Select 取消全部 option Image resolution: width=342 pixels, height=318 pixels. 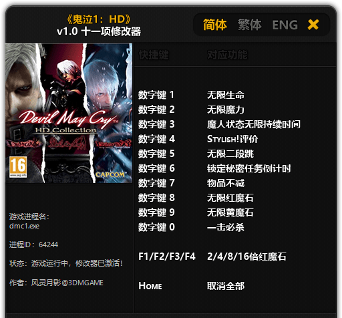[x=226, y=286]
